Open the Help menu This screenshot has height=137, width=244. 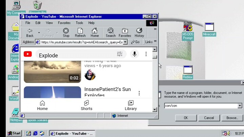click(x=91, y=23)
